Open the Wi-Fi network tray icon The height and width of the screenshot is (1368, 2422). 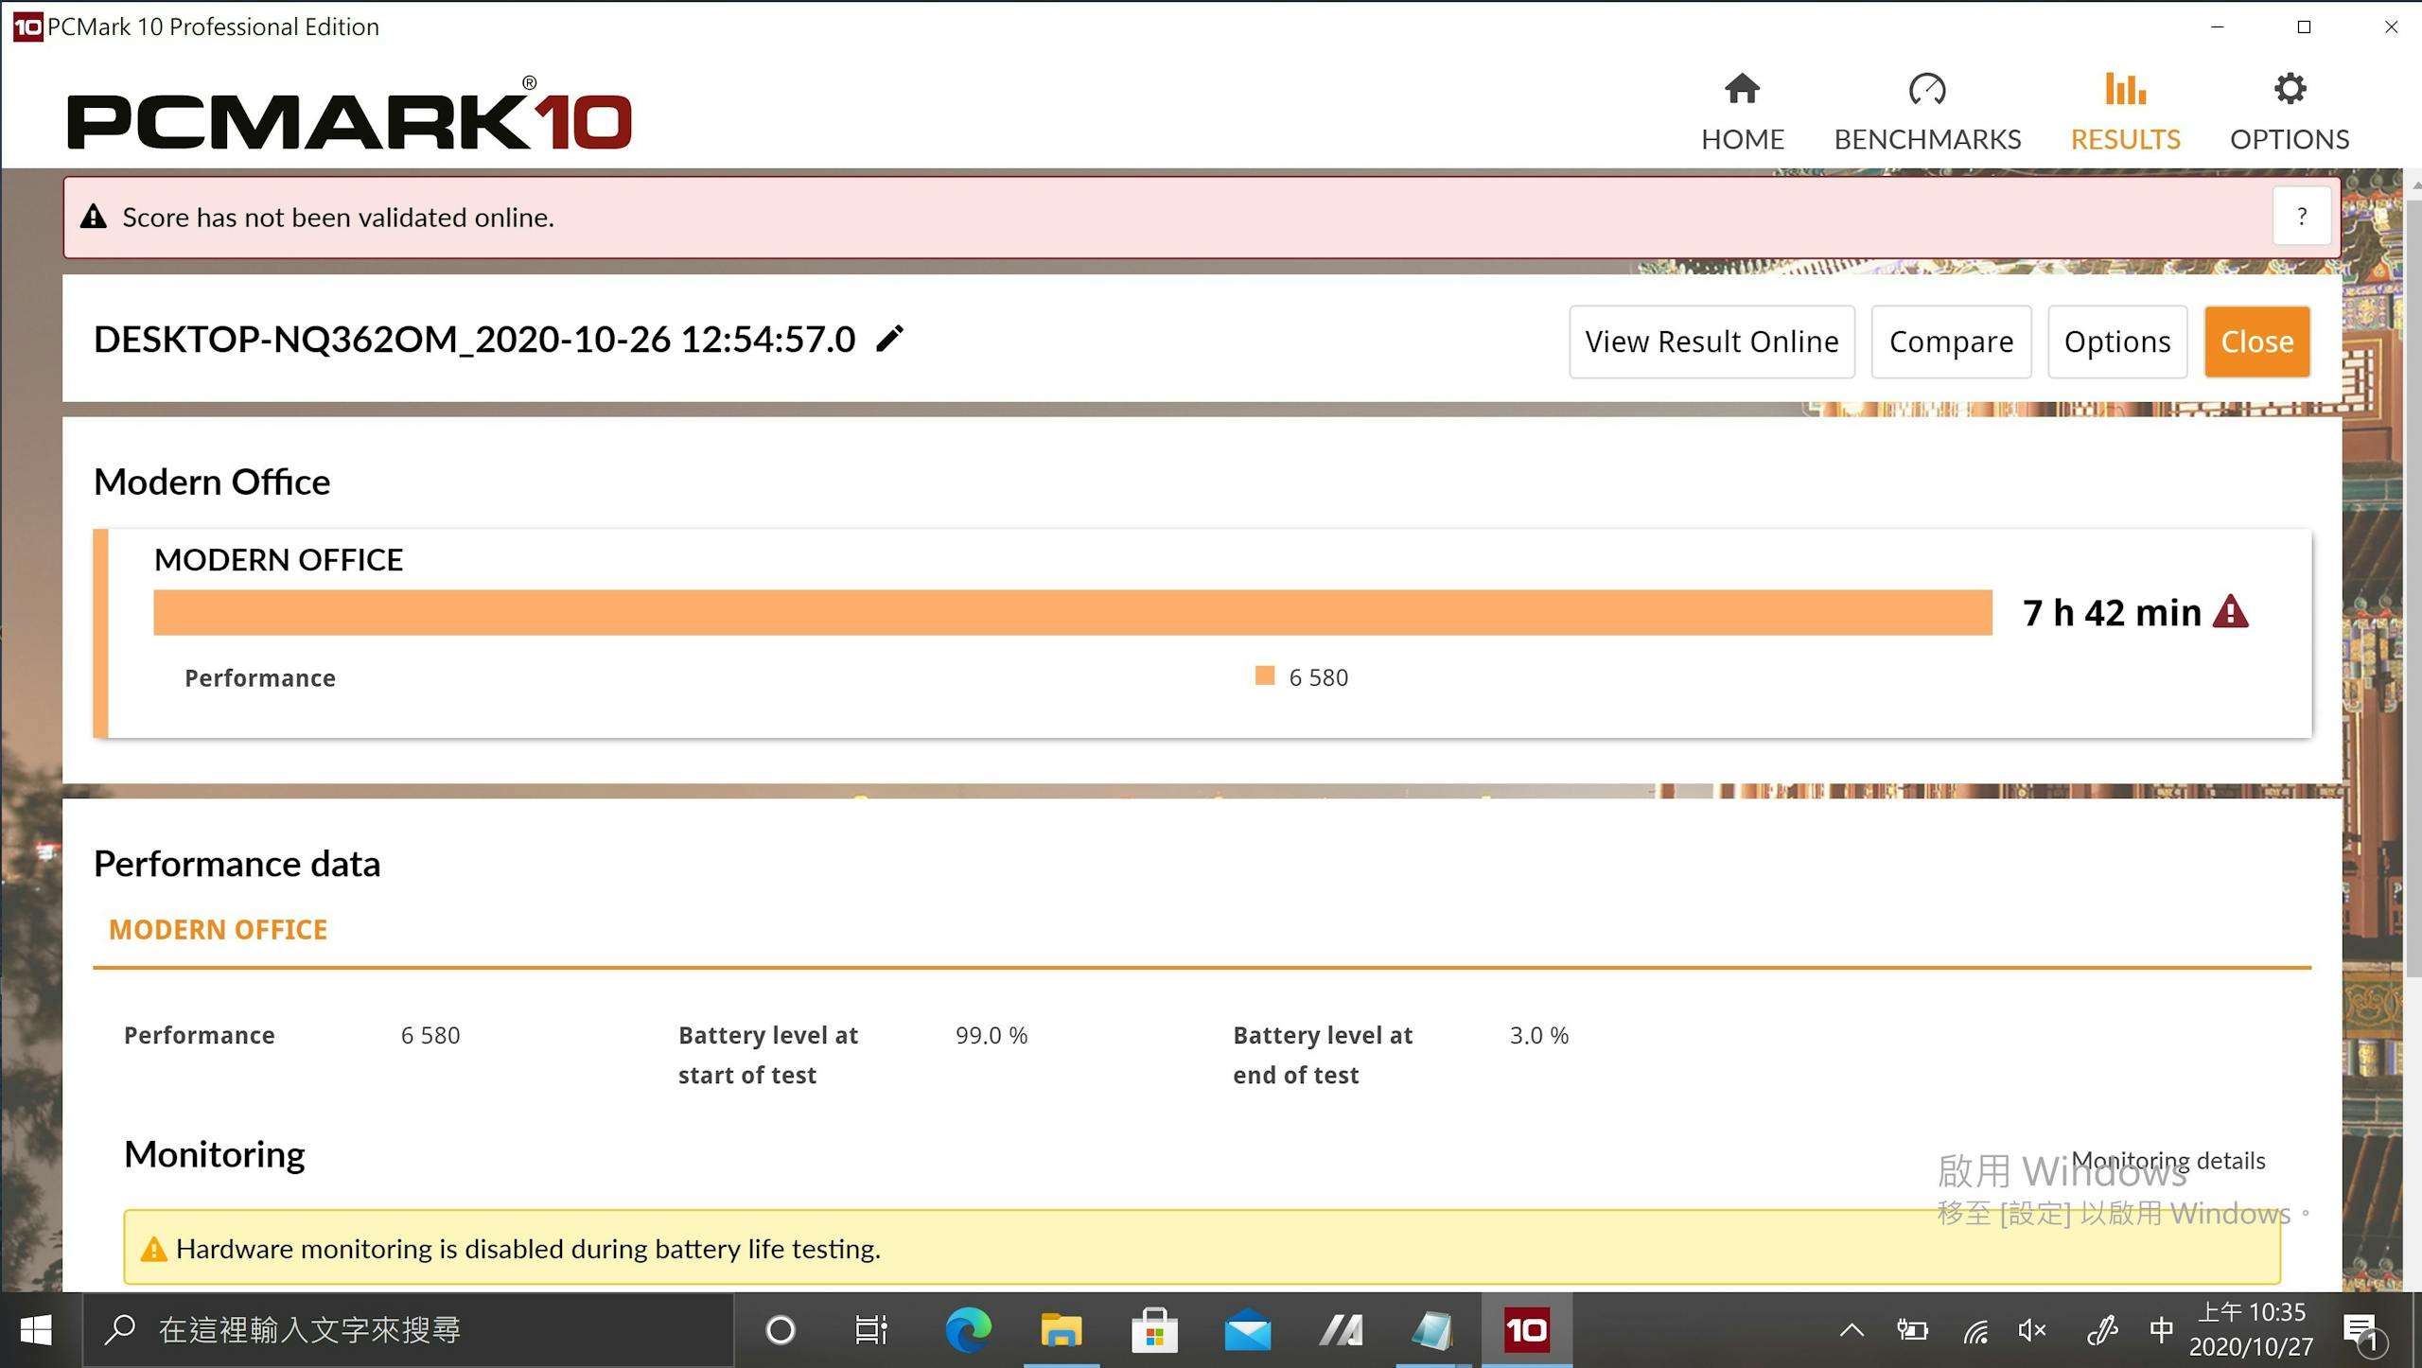(x=1974, y=1331)
